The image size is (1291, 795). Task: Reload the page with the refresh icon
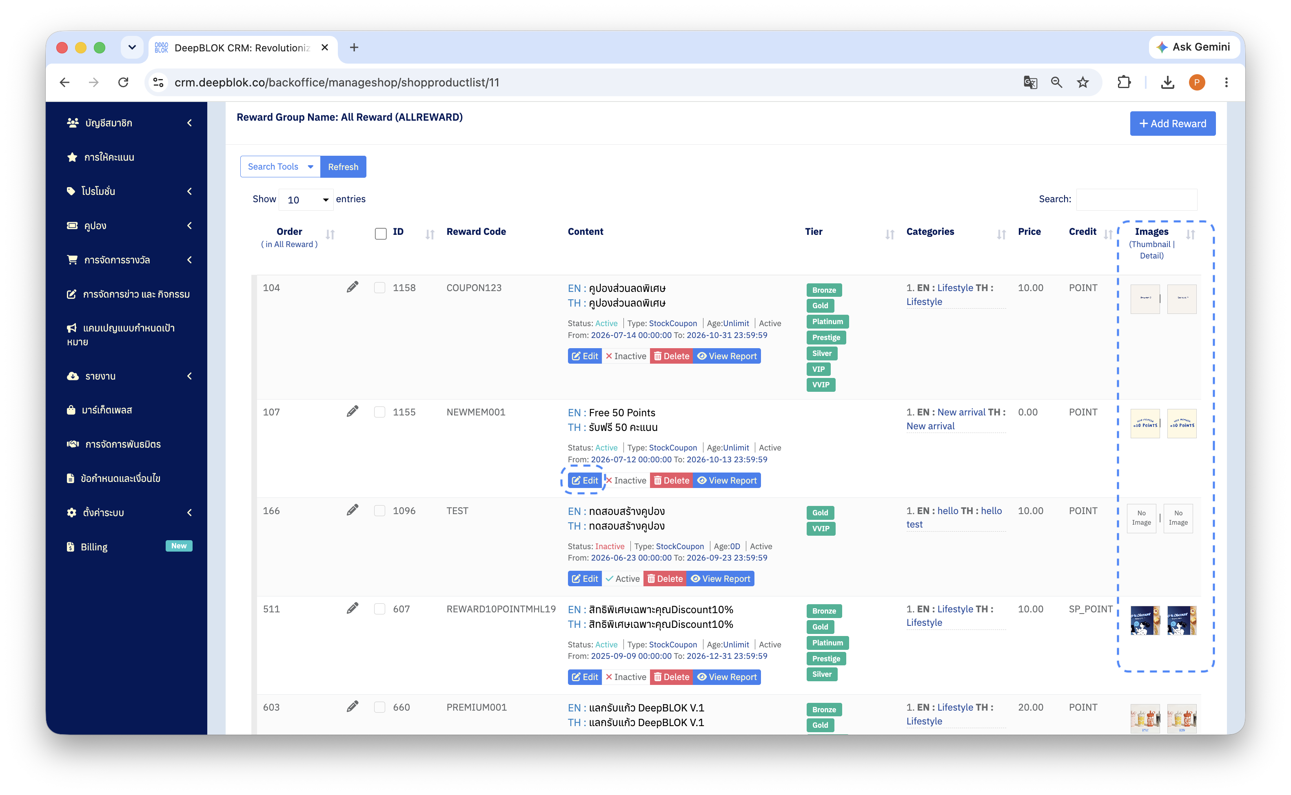(124, 82)
